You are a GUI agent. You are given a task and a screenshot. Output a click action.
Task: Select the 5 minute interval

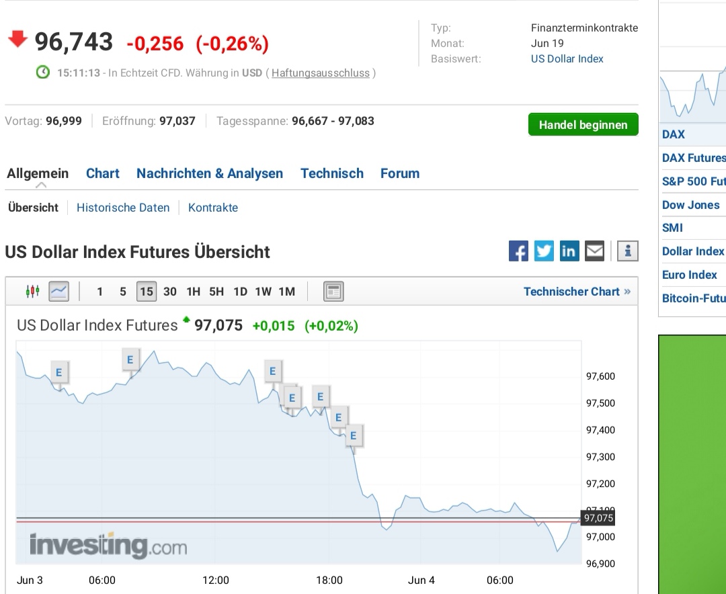point(123,292)
